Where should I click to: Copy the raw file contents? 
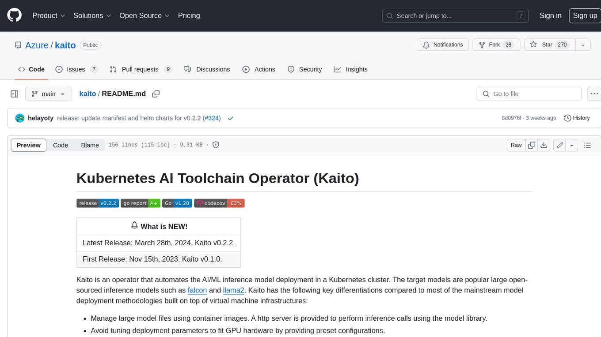tap(532, 145)
